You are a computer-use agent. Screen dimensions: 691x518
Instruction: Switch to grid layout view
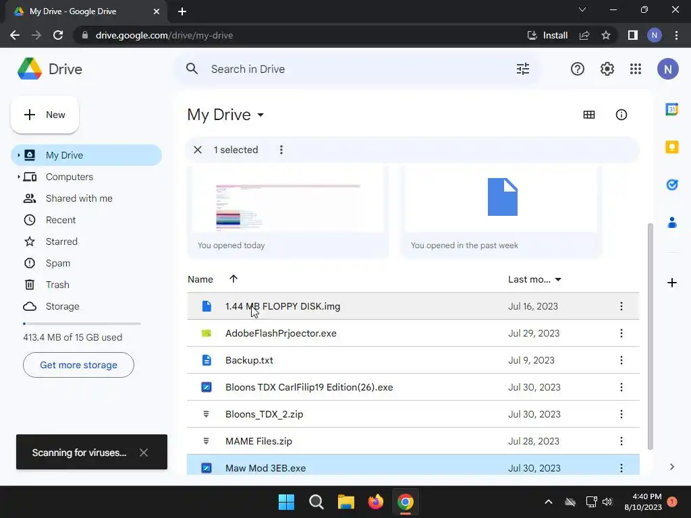point(588,115)
